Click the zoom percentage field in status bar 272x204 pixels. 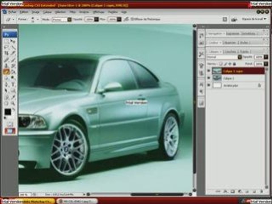(x=24, y=194)
